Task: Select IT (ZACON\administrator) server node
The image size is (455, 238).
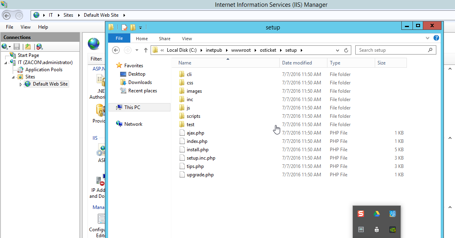Action: pyautogui.click(x=45, y=62)
